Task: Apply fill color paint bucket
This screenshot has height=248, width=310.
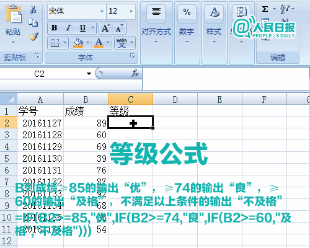Action: pos(78,43)
